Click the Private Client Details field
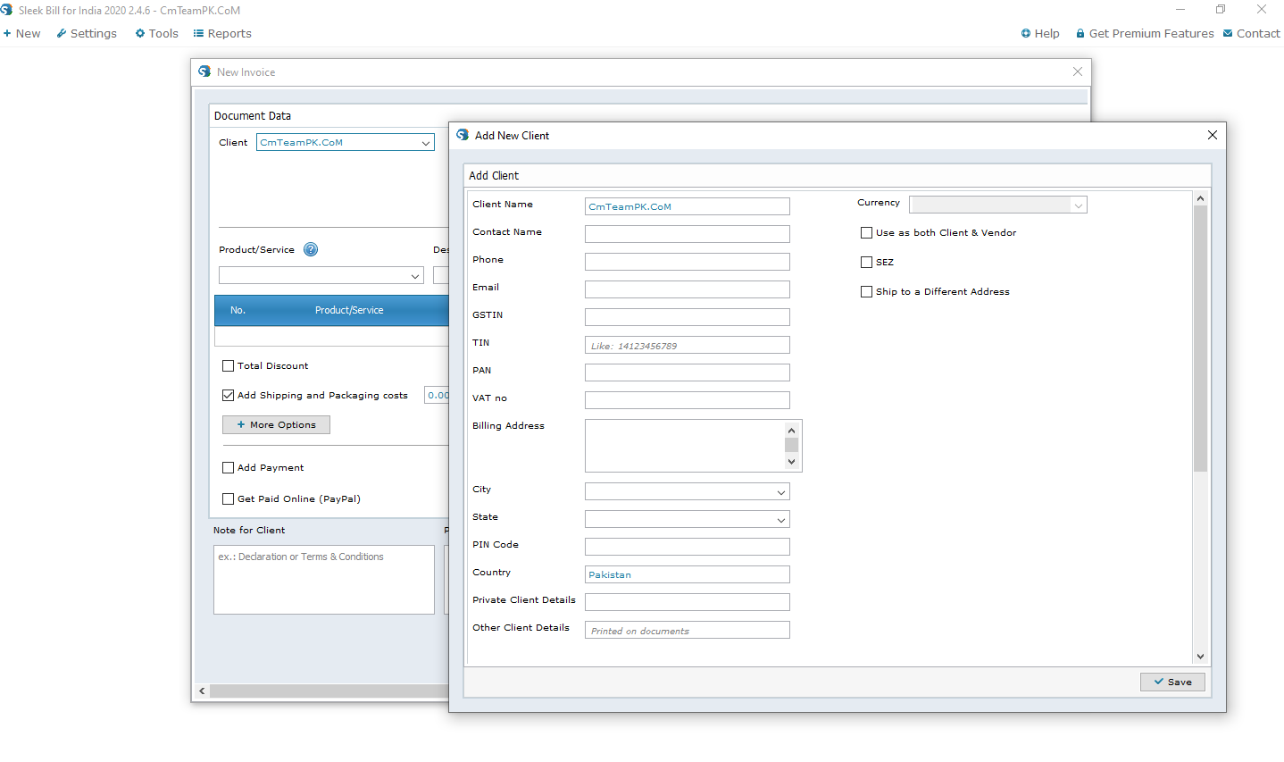This screenshot has width=1284, height=762. click(x=687, y=602)
